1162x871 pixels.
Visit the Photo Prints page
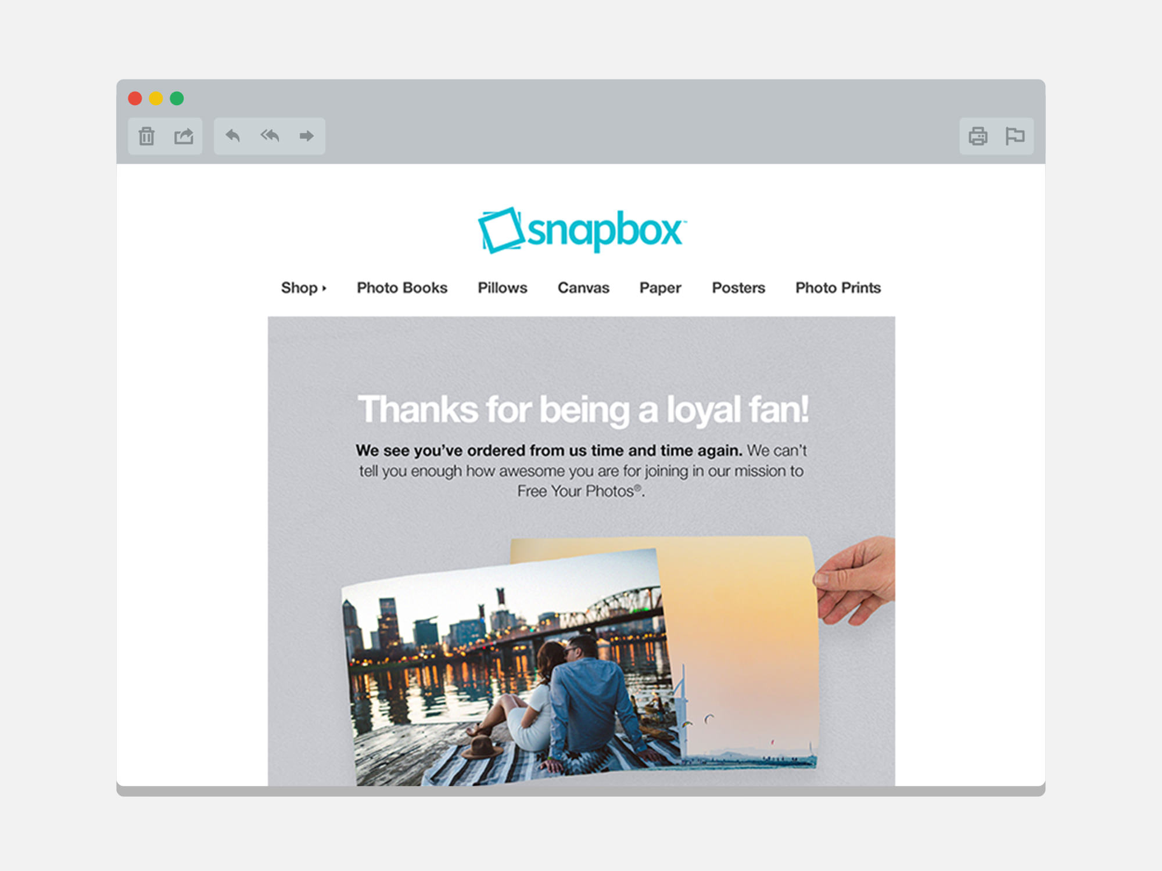tap(838, 288)
